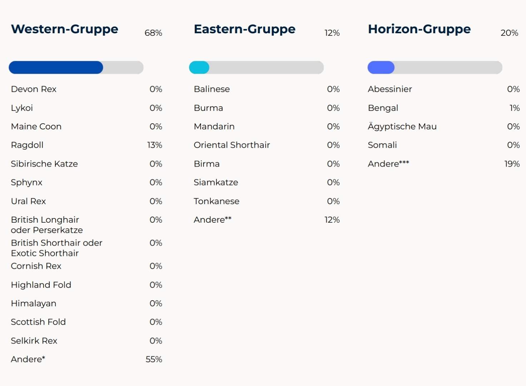Select the Western-Gruppe heading

coord(65,29)
